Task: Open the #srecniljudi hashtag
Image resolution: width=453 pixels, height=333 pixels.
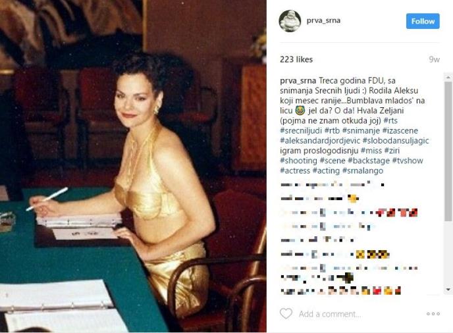Action: (x=301, y=130)
